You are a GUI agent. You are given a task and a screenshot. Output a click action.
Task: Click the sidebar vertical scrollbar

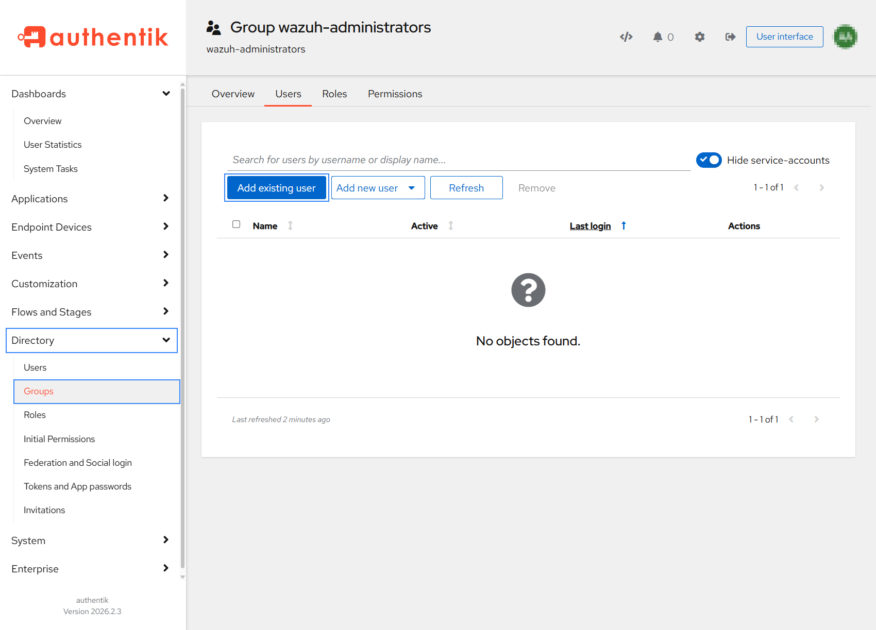182,328
